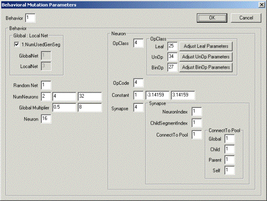This screenshot has height=201, width=267.
Task: Select the NeuronIndex input field
Action: coord(197,112)
